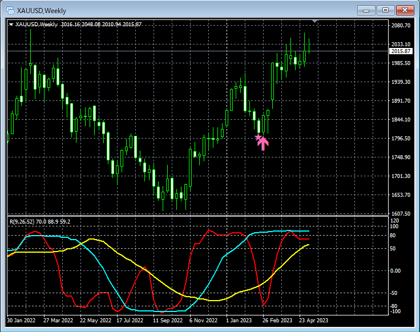The height and width of the screenshot is (332, 420).
Task: Click the 11 Sep 2022 date label
Action: (x=168, y=320)
